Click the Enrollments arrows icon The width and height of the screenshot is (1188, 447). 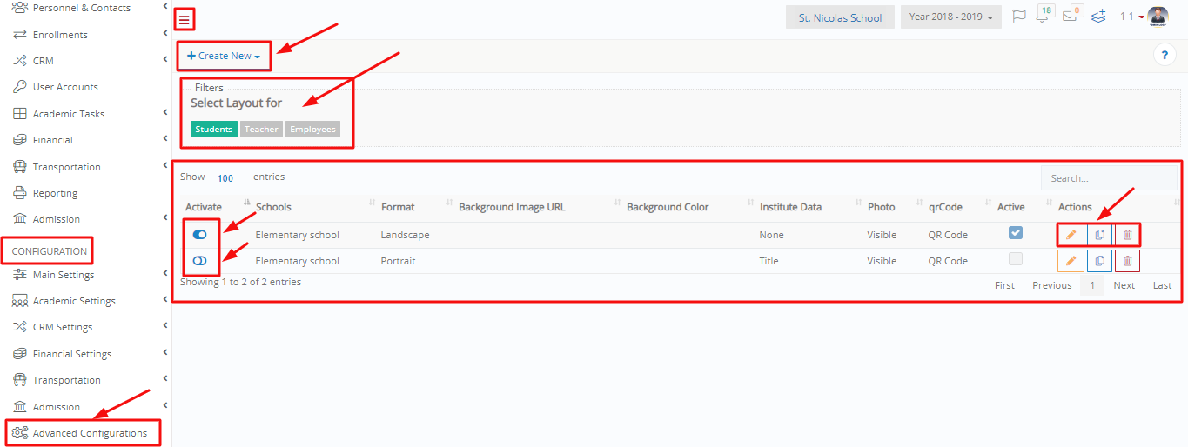click(19, 35)
